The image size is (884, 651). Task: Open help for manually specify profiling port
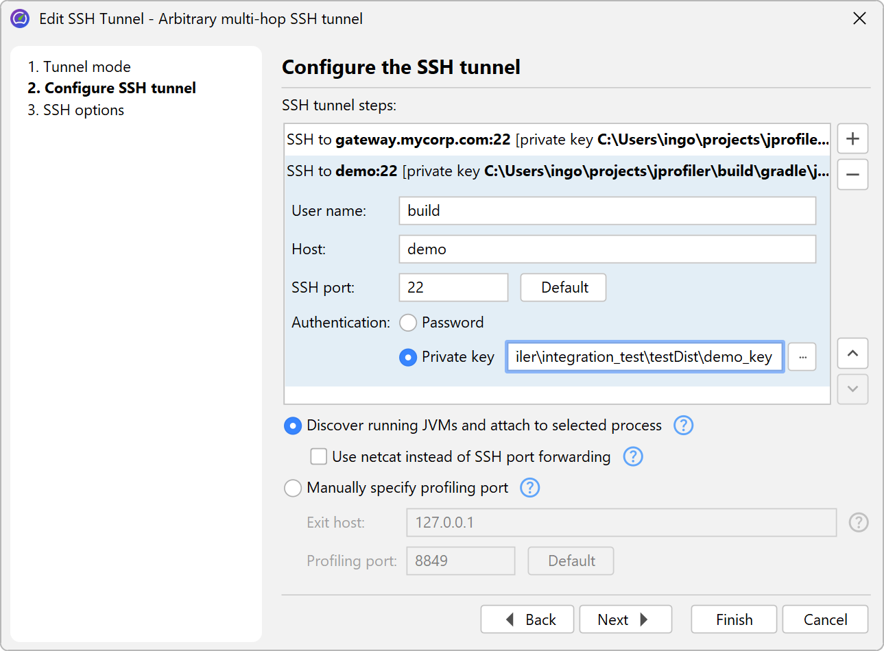[x=529, y=488]
